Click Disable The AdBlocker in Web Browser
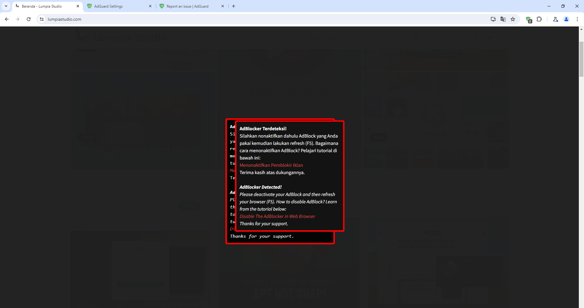Image resolution: width=584 pixels, height=308 pixels. pyautogui.click(x=277, y=216)
